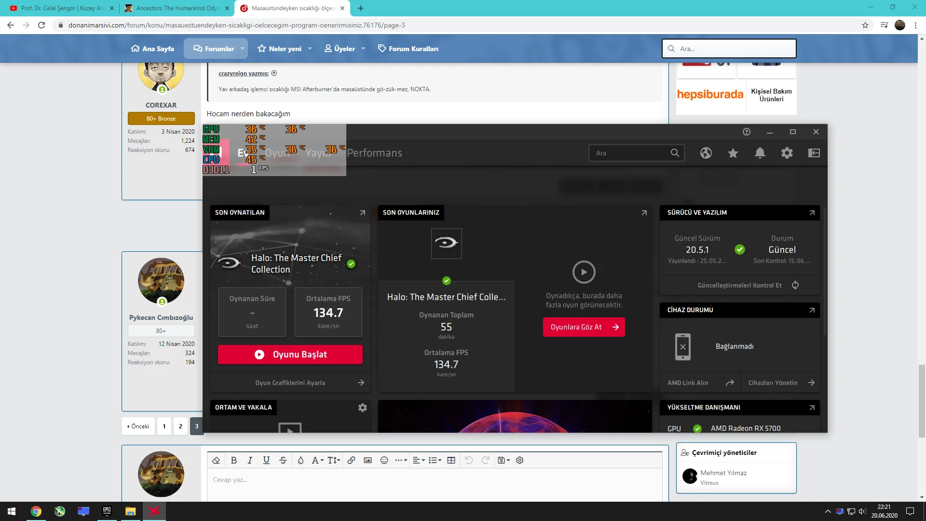Open File Explorer from taskbar
This screenshot has width=926, height=521.
pyautogui.click(x=131, y=511)
